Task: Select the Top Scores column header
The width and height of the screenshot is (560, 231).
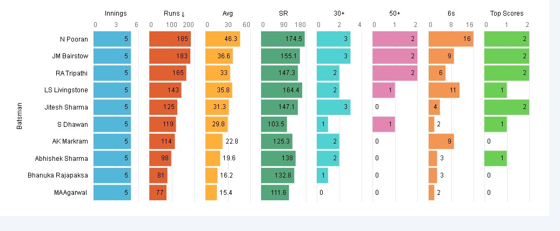Action: (x=506, y=13)
